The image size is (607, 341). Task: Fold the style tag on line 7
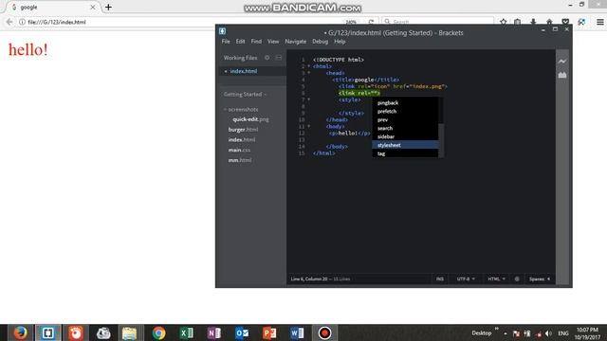(308, 99)
